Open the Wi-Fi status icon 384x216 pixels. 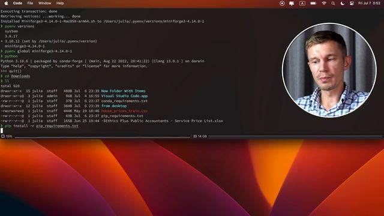coord(324,3)
